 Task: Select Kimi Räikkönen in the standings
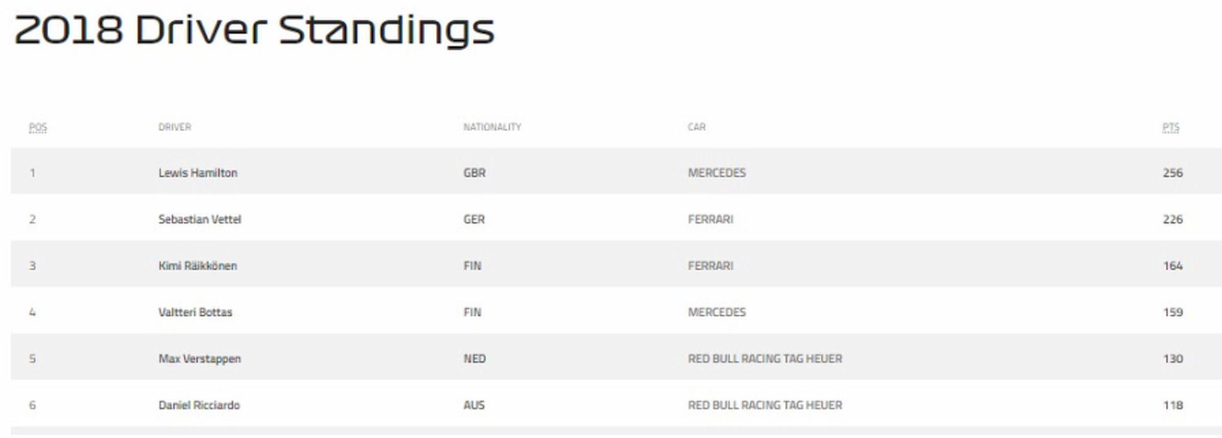point(197,266)
